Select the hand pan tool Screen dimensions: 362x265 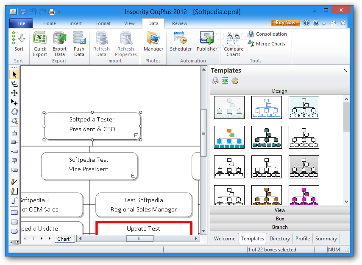pos(14,112)
